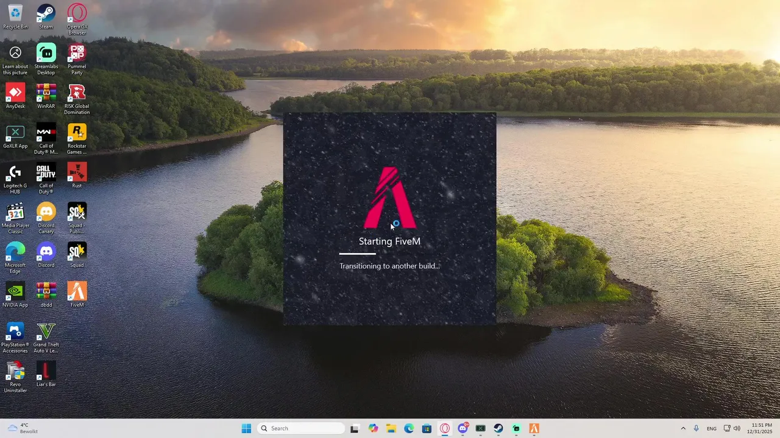Select the black Call of Duty® desktop icon
The height and width of the screenshot is (438, 780).
tap(46, 178)
